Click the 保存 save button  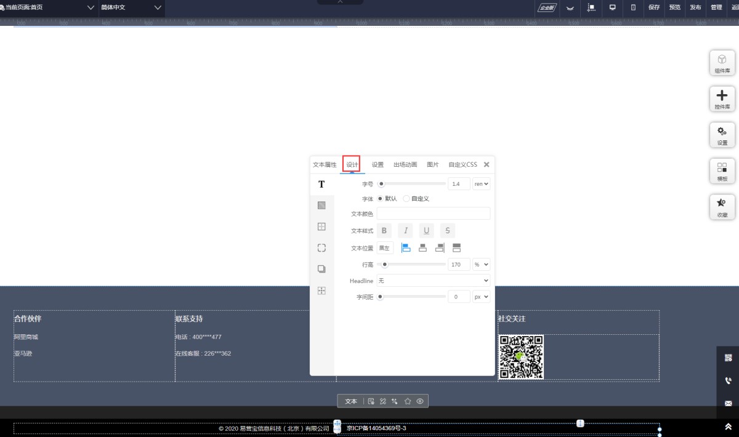coord(653,7)
